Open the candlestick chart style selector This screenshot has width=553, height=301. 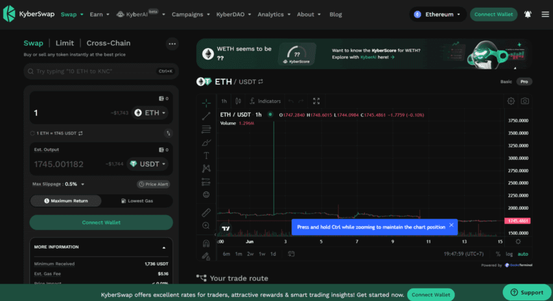pos(239,101)
